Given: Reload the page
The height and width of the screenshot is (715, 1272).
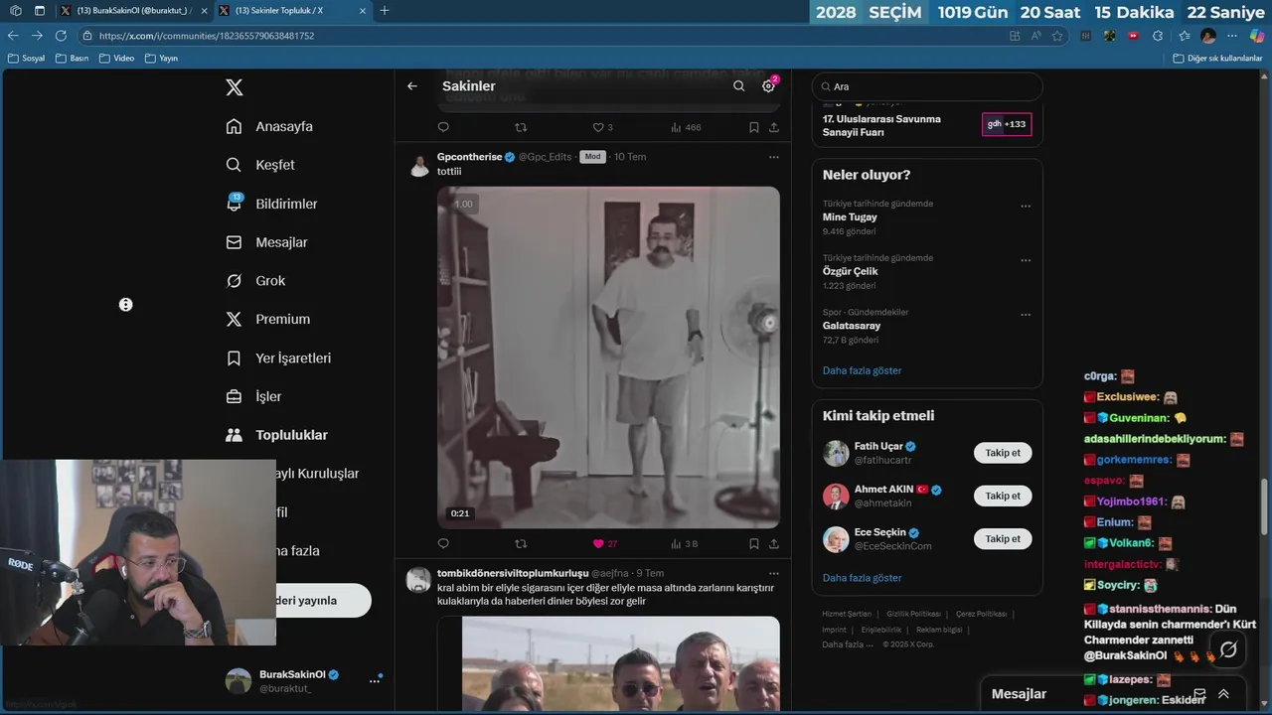Looking at the screenshot, I should tap(61, 36).
